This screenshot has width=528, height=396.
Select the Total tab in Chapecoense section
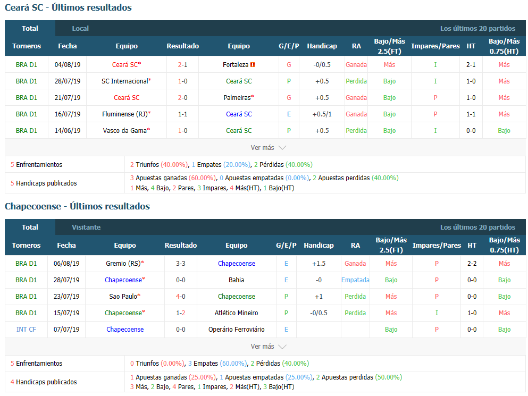(30, 228)
